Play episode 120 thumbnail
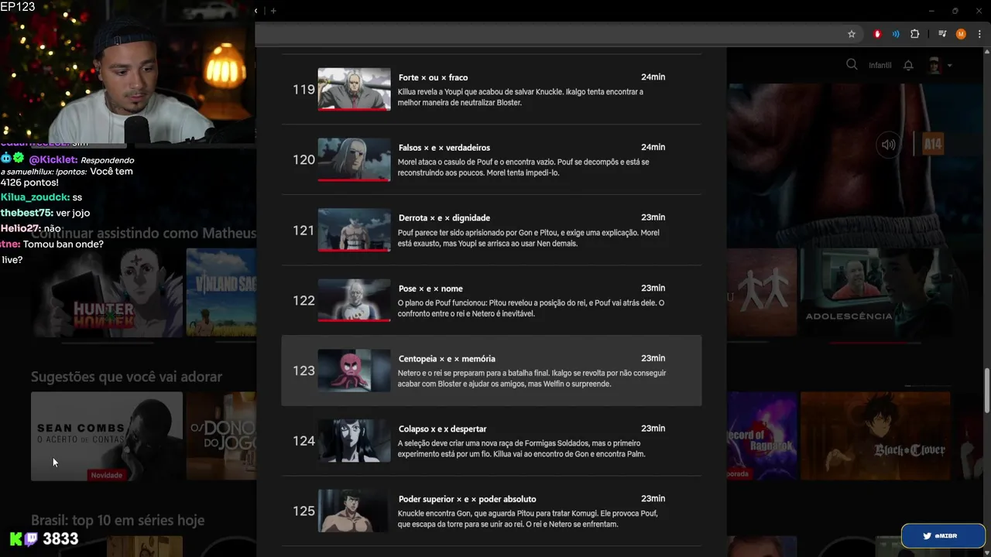991x557 pixels. 354,159
